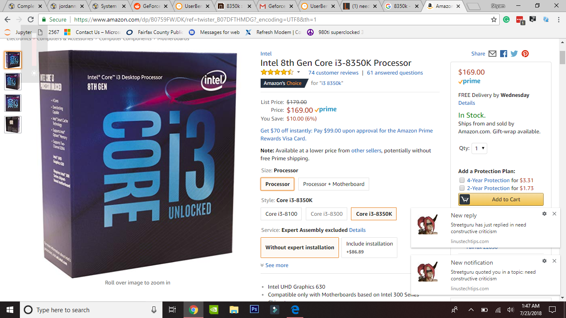Add to Cart
This screenshot has width=566, height=318.
coord(501,199)
